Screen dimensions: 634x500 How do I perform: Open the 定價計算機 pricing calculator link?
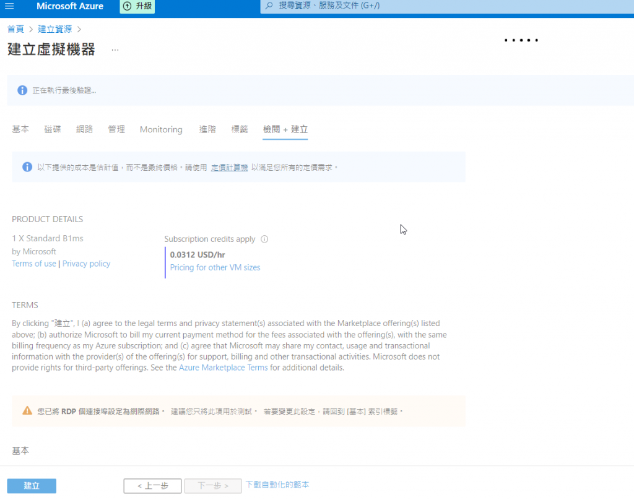point(229,167)
